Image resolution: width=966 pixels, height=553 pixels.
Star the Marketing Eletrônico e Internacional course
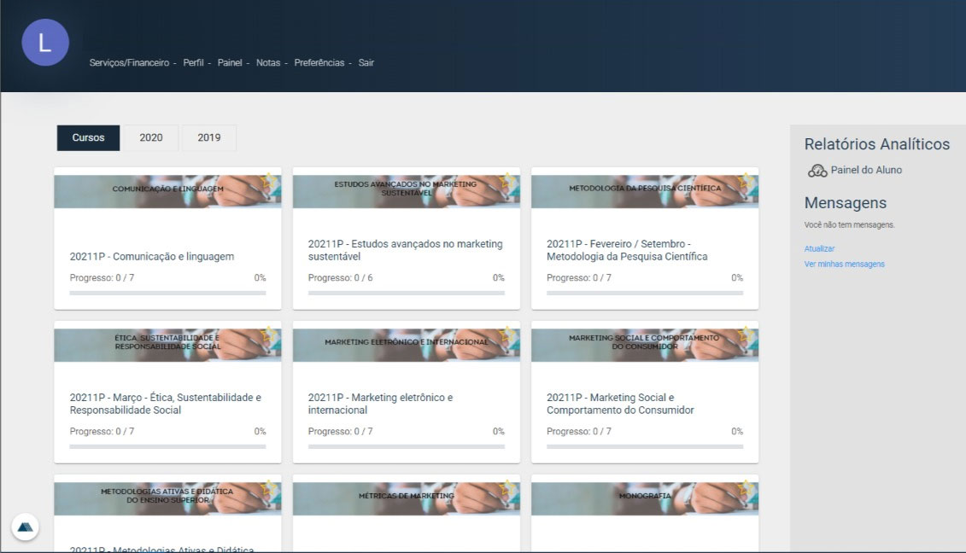tap(507, 335)
